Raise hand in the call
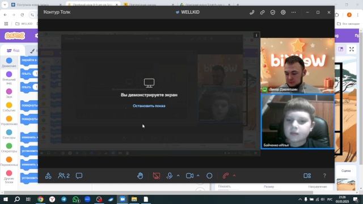 pyautogui.click(x=140, y=176)
